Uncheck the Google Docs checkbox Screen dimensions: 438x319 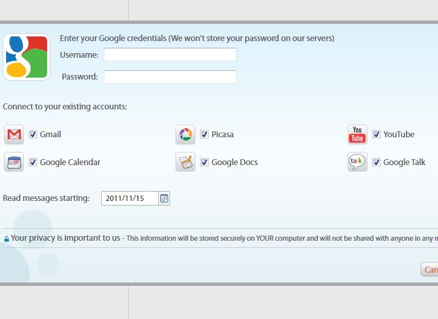click(x=205, y=162)
